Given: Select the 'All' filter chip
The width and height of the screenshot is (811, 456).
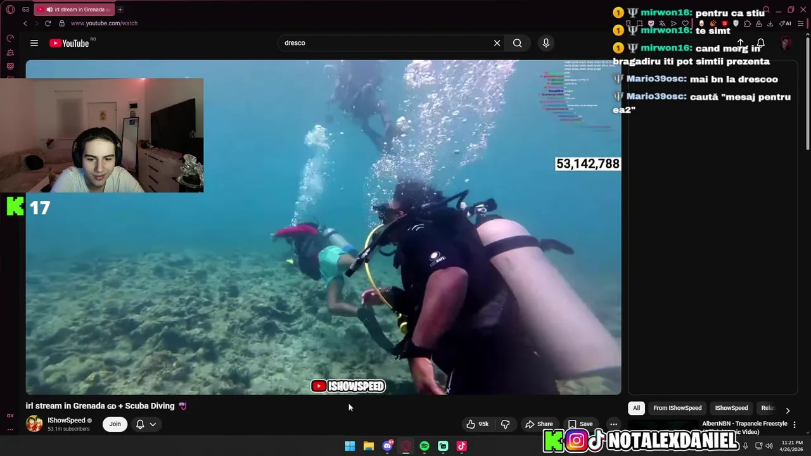Looking at the screenshot, I should (x=637, y=408).
